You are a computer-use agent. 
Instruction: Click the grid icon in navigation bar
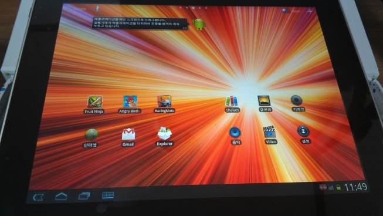108,195
